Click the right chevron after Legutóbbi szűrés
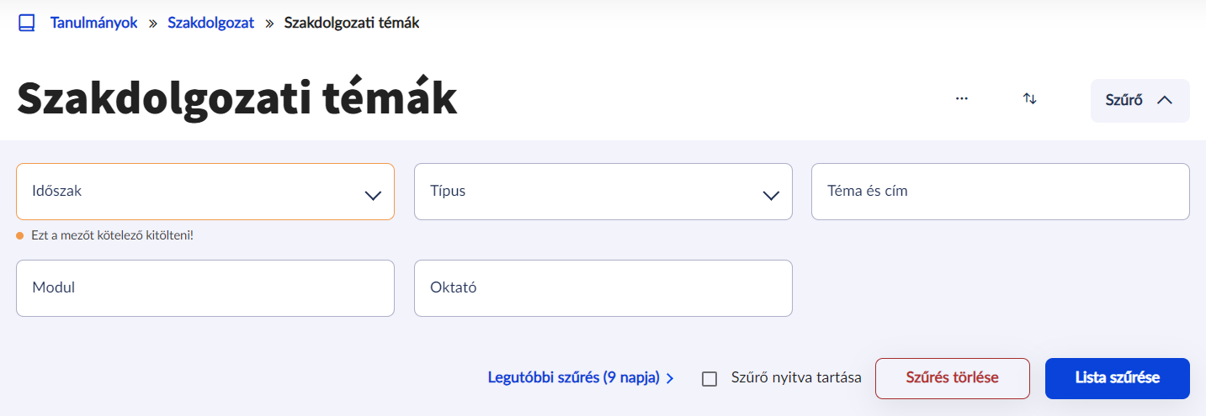The width and height of the screenshot is (1206, 416). [x=670, y=379]
